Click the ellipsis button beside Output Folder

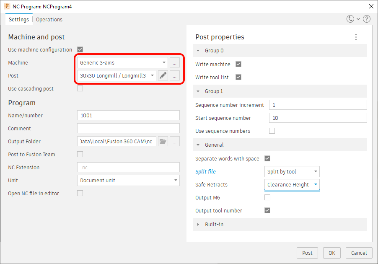point(175,142)
